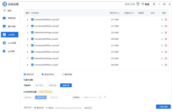The width and height of the screenshot is (172, 112).
Task: Open output folder for row 4
Action: (162, 39)
